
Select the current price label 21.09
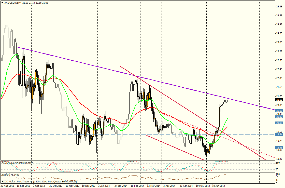(x=279, y=100)
